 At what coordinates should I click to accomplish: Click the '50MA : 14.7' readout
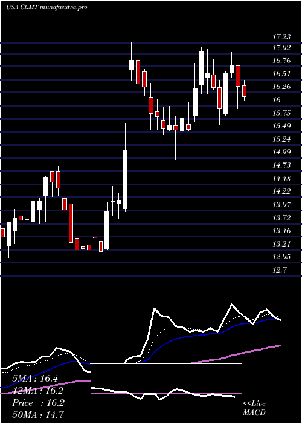(38, 415)
